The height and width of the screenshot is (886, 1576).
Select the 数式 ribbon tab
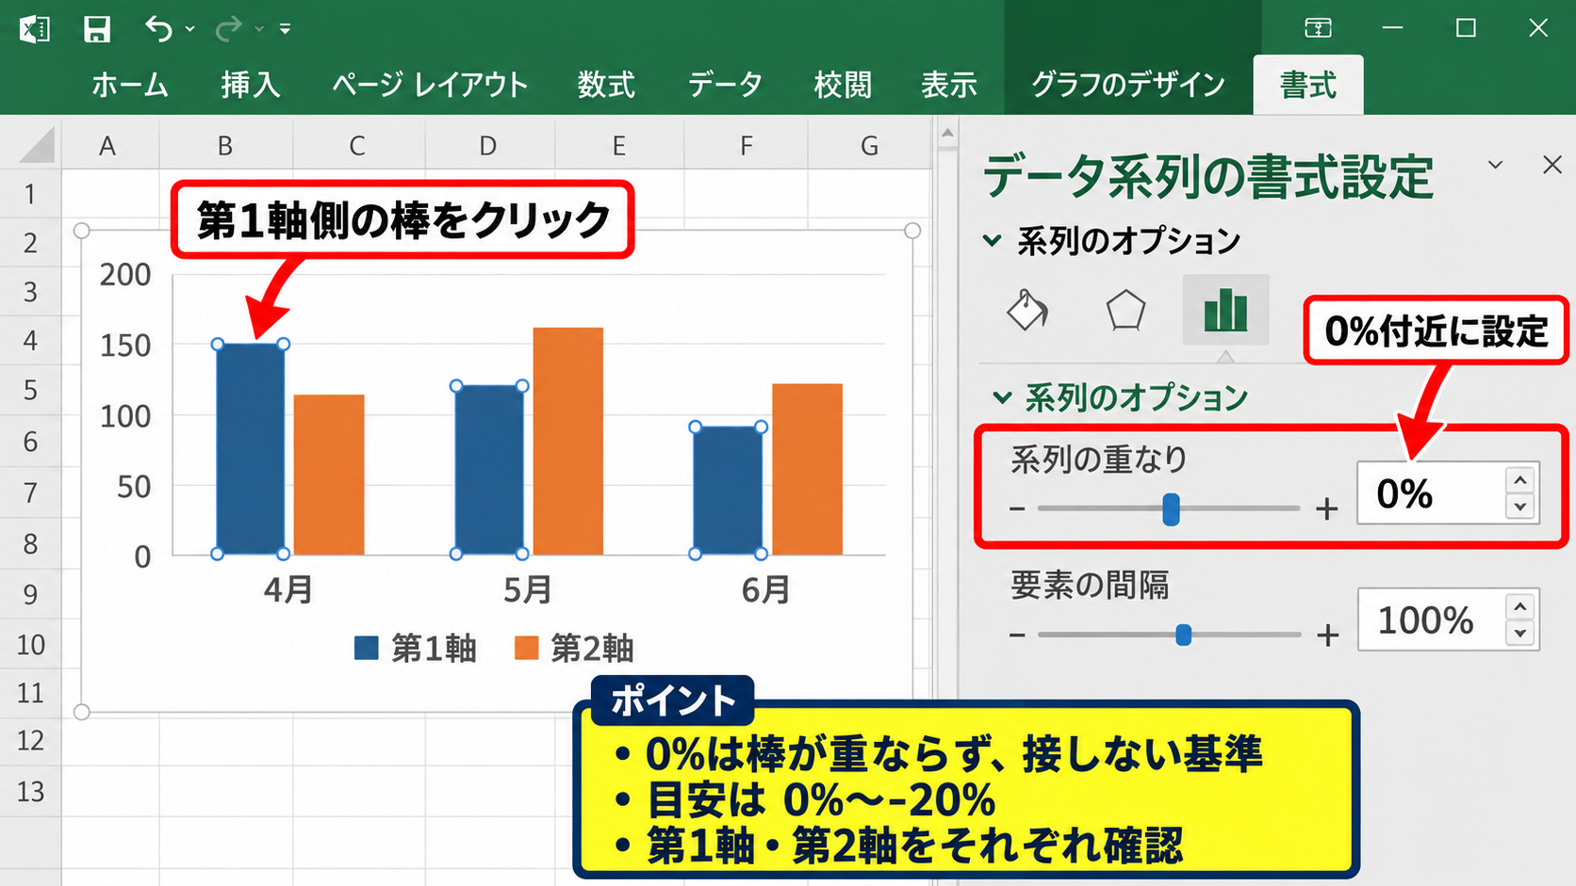606,85
